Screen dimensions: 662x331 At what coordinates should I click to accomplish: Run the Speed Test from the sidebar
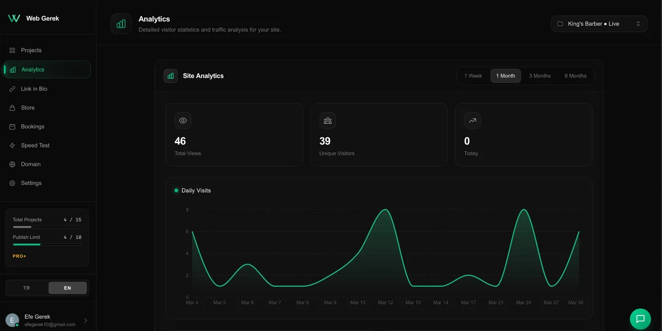coord(12,145)
